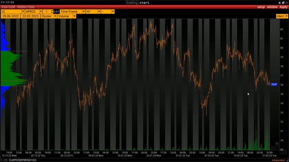
Task: Click the Alert button
Action: (280, 16)
